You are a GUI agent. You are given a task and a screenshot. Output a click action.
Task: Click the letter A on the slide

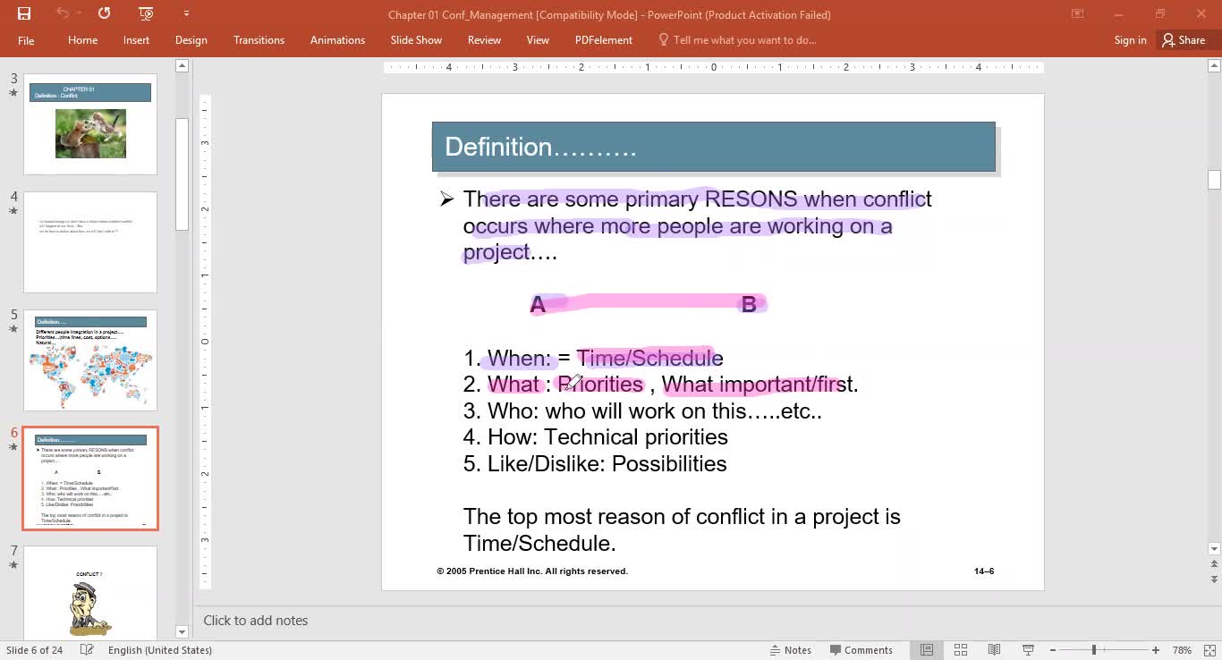tap(538, 305)
